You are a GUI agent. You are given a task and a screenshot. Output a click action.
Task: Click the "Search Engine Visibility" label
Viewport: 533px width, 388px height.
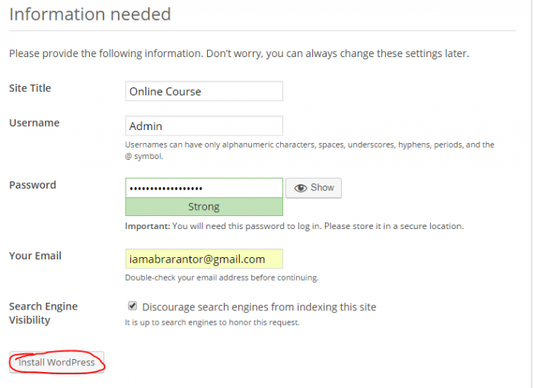tap(43, 313)
